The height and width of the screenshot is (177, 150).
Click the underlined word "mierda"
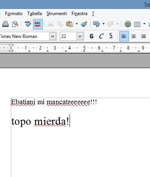[50, 121]
